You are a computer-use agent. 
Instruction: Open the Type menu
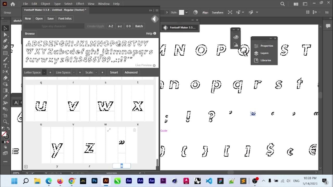pyautogui.click(x=57, y=4)
